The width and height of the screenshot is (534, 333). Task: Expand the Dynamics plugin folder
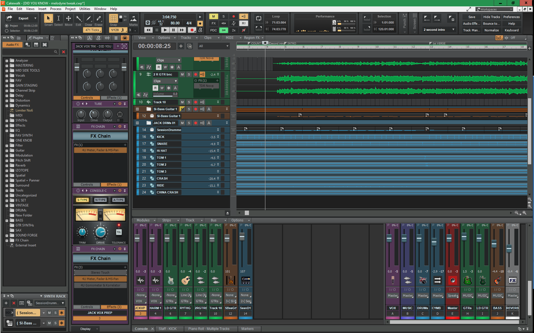point(7,106)
